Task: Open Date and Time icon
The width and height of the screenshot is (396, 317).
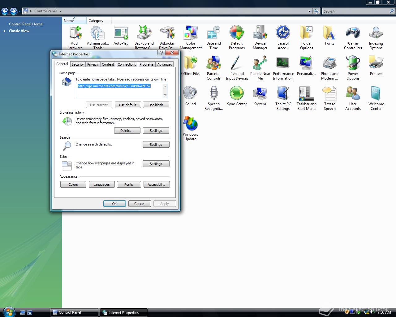Action: pos(213,37)
